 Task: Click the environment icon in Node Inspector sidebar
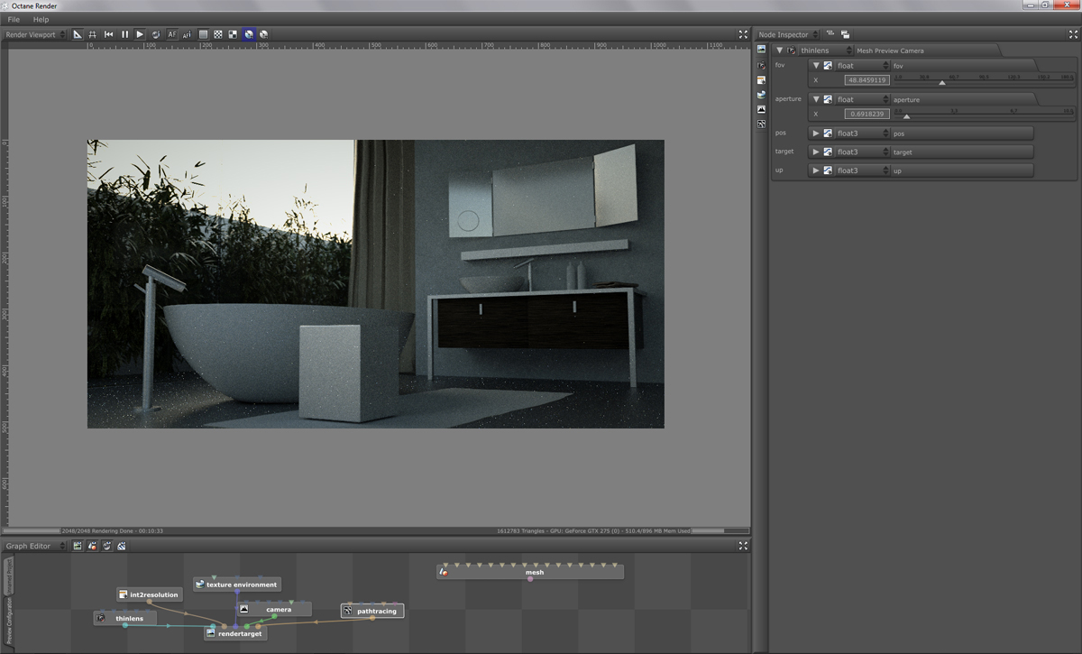click(762, 94)
